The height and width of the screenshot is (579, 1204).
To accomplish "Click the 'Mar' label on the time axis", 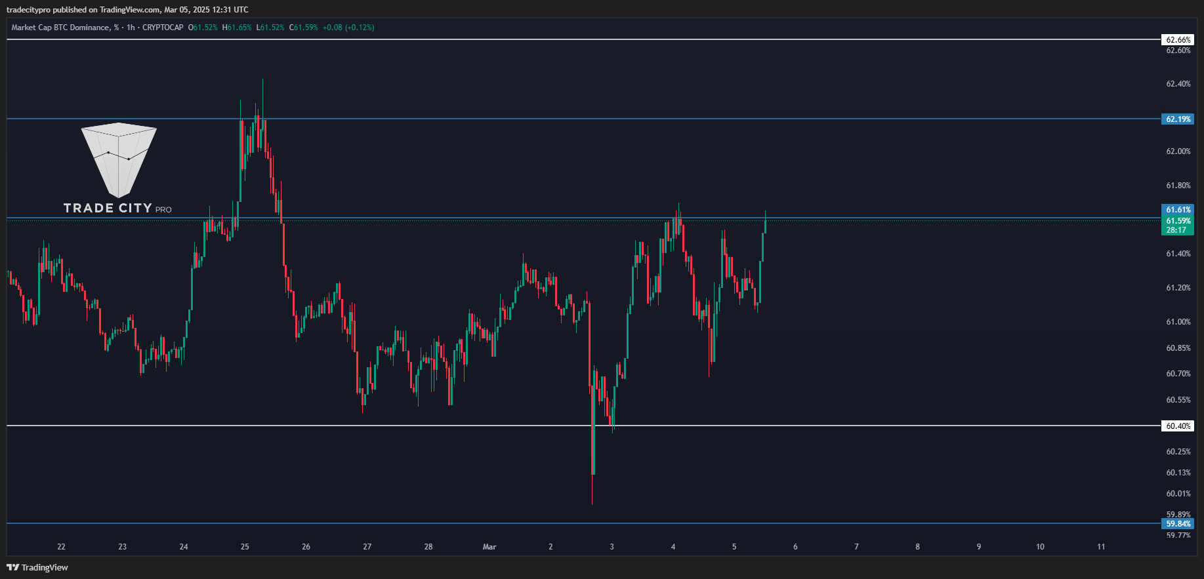I will coord(489,547).
